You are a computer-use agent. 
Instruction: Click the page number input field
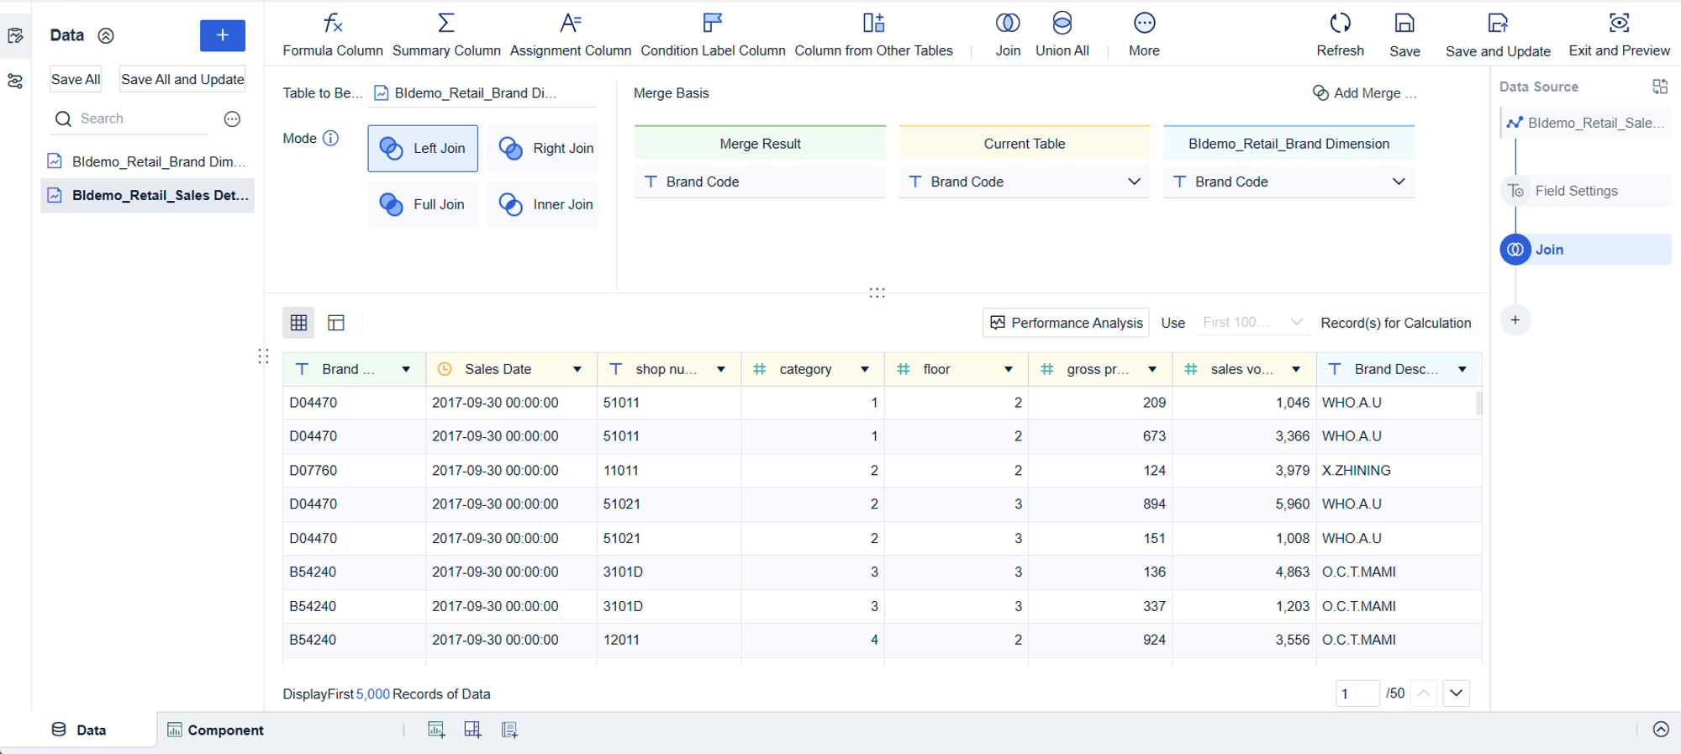(1356, 693)
